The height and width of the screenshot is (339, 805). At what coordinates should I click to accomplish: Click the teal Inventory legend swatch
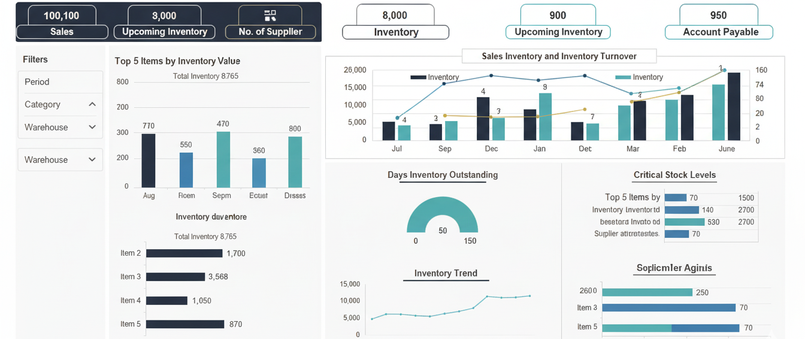pyautogui.click(x=623, y=77)
